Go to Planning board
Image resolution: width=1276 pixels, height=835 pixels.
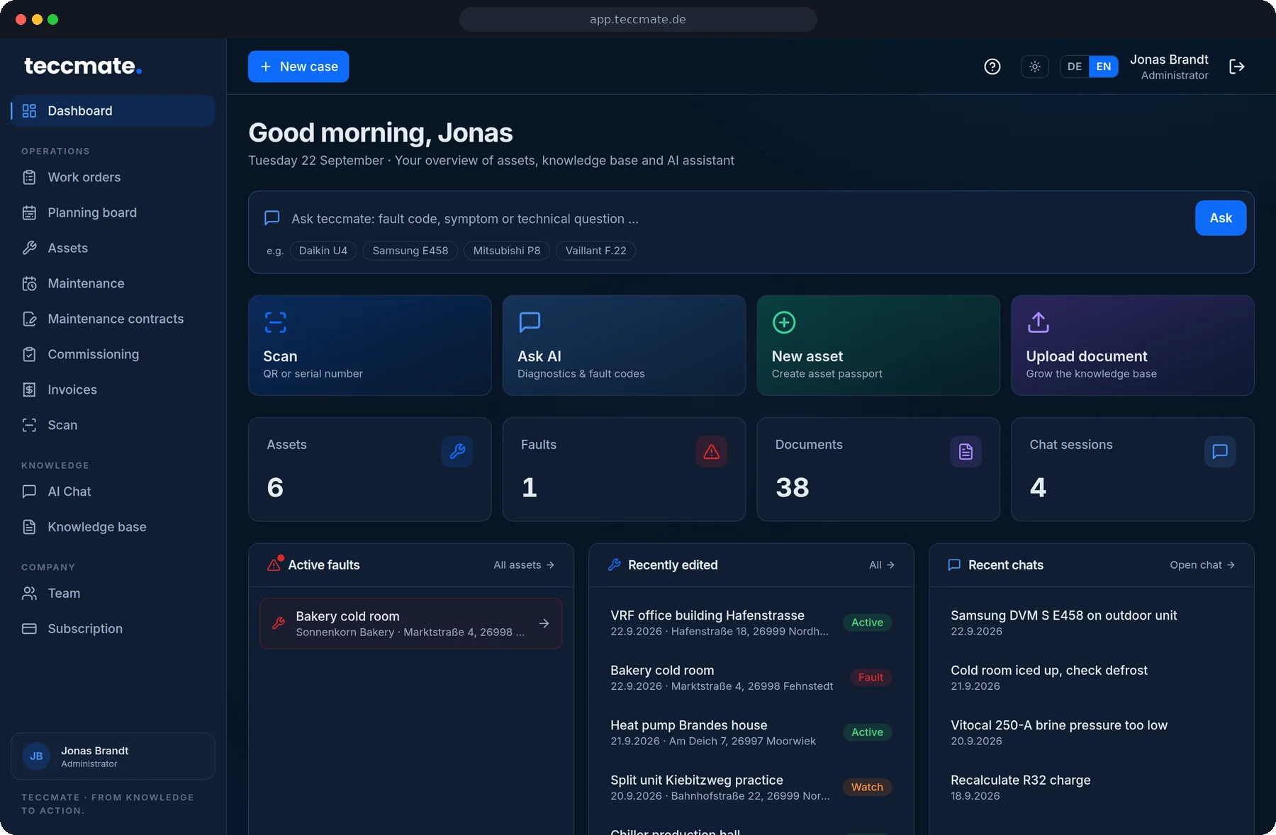[x=113, y=212]
